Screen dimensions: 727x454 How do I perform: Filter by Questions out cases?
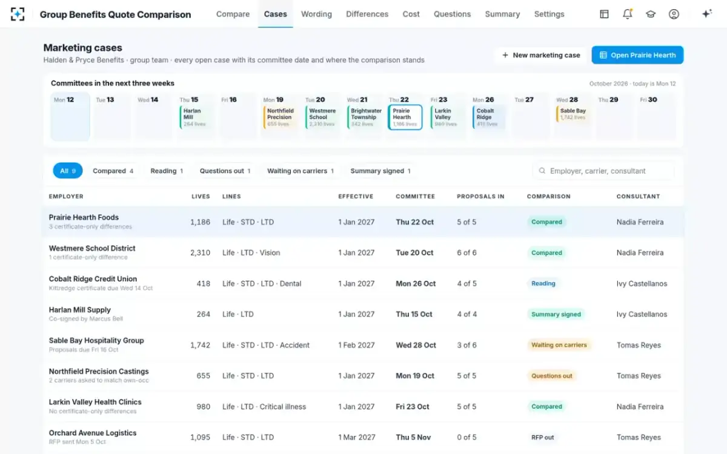pos(225,171)
